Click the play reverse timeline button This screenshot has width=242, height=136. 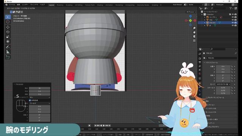pos(101,125)
